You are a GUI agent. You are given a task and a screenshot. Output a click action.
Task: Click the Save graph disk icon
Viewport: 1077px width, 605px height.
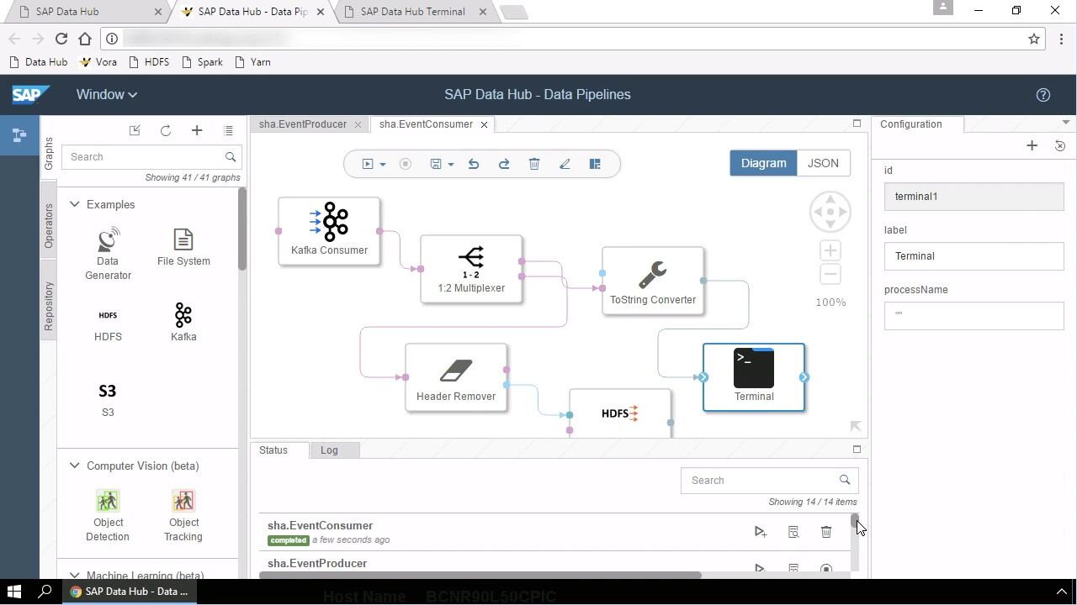click(436, 164)
